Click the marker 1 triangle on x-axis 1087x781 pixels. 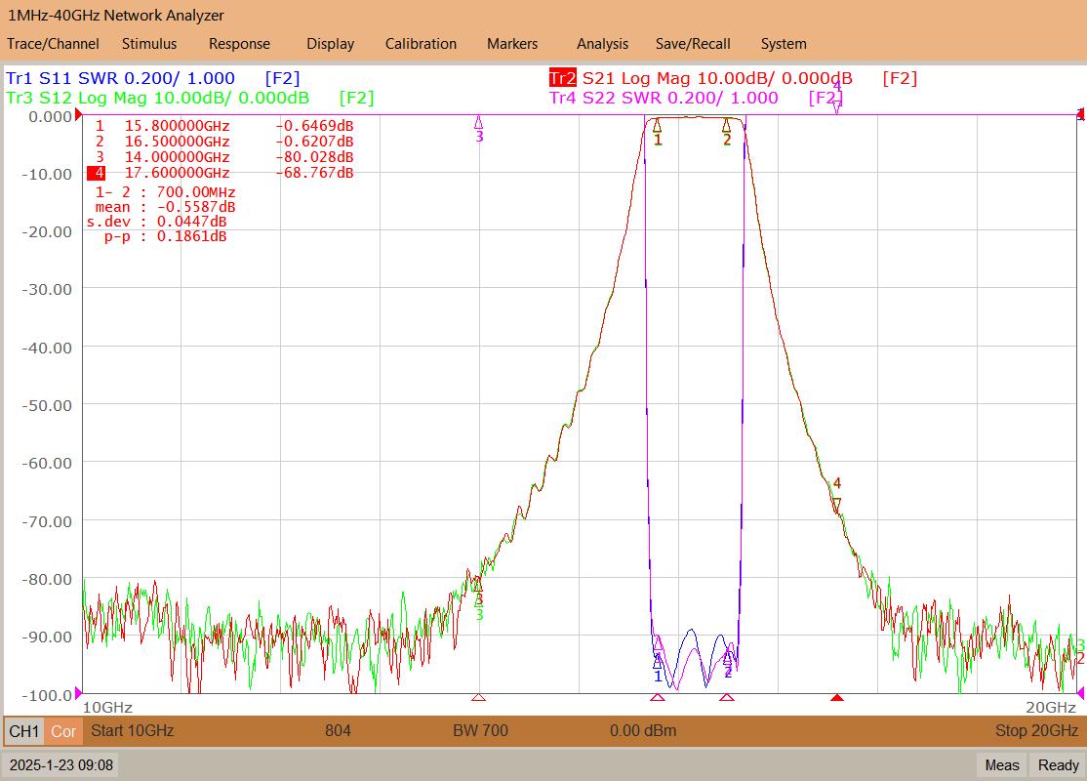click(658, 697)
